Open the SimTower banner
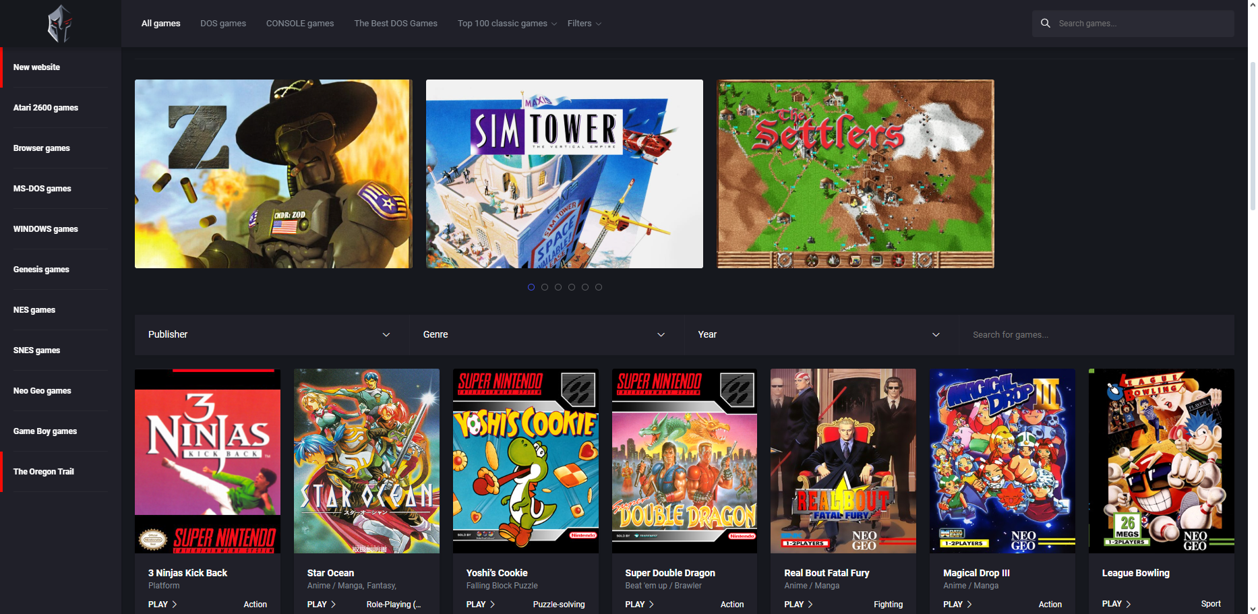Image resolution: width=1258 pixels, height=614 pixels. pos(564,174)
